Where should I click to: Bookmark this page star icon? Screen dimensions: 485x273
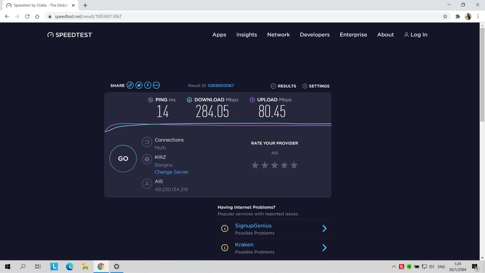pyautogui.click(x=445, y=16)
